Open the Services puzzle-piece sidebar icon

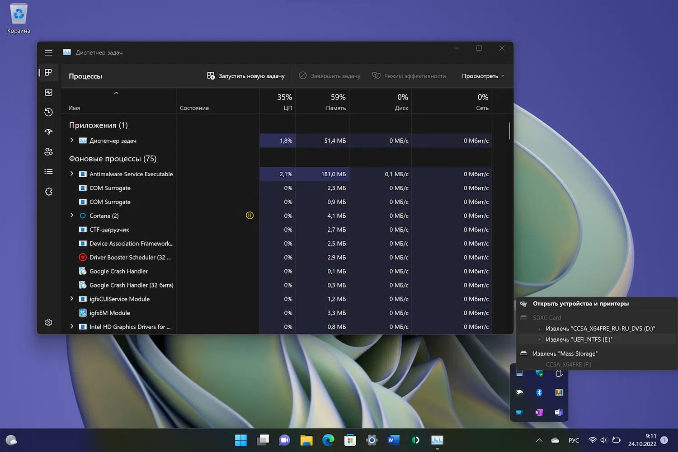click(49, 192)
